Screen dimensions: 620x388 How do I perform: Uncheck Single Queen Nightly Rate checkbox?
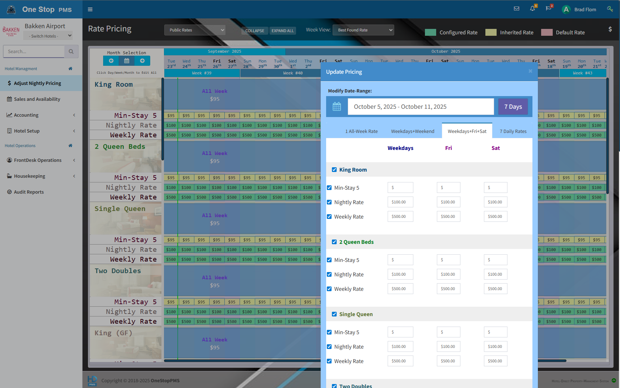coord(329,347)
